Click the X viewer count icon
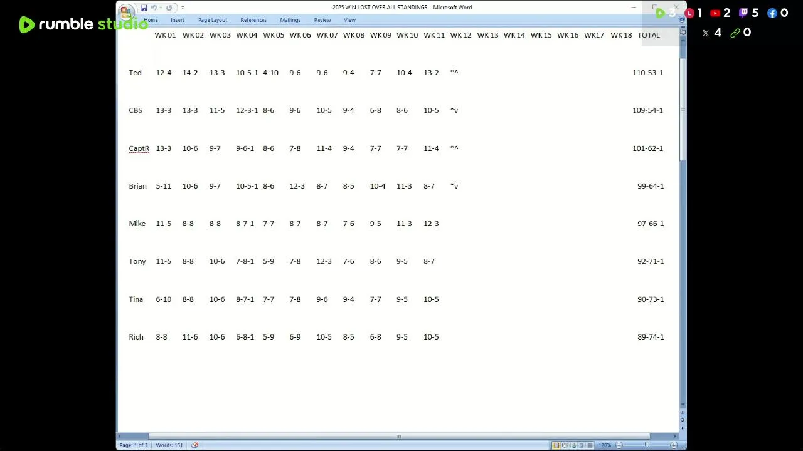Image resolution: width=803 pixels, height=451 pixels. pyautogui.click(x=706, y=33)
